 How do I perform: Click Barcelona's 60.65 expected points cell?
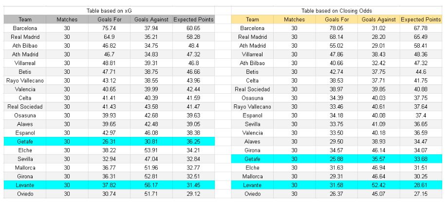194,29
